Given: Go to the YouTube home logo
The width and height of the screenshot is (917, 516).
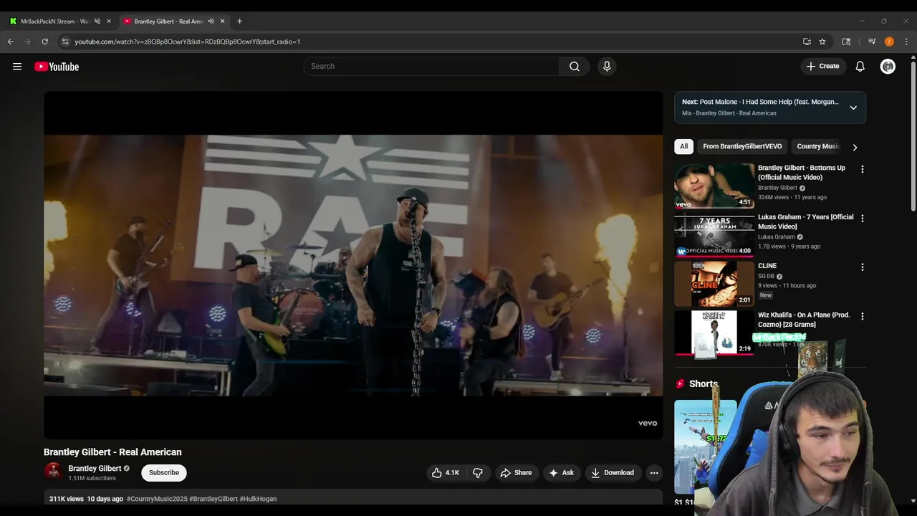Looking at the screenshot, I should tap(57, 67).
